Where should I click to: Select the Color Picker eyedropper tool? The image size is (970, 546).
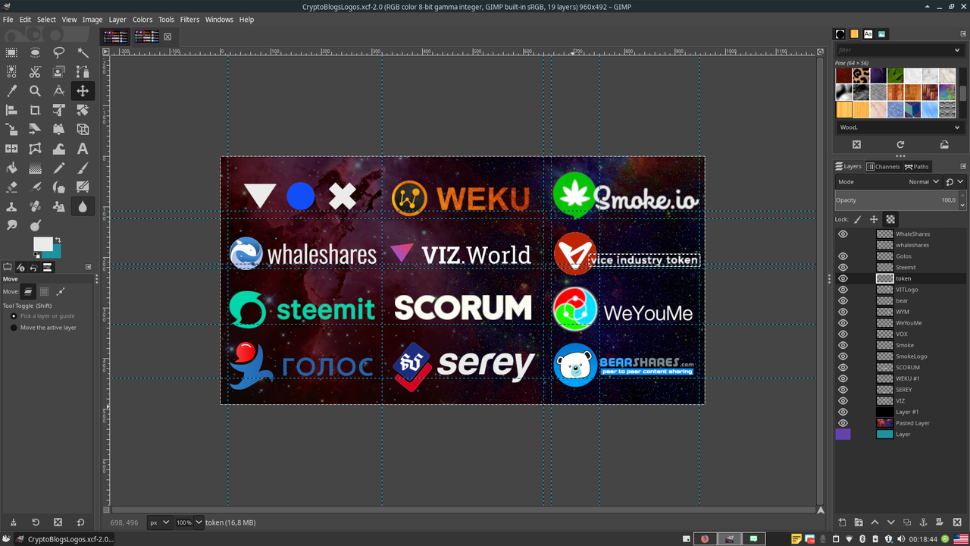[11, 90]
